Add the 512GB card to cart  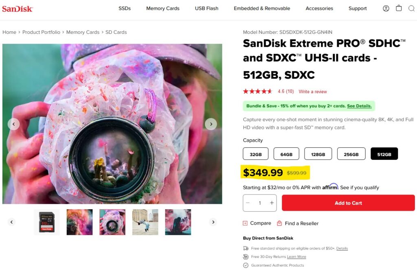[348, 203]
